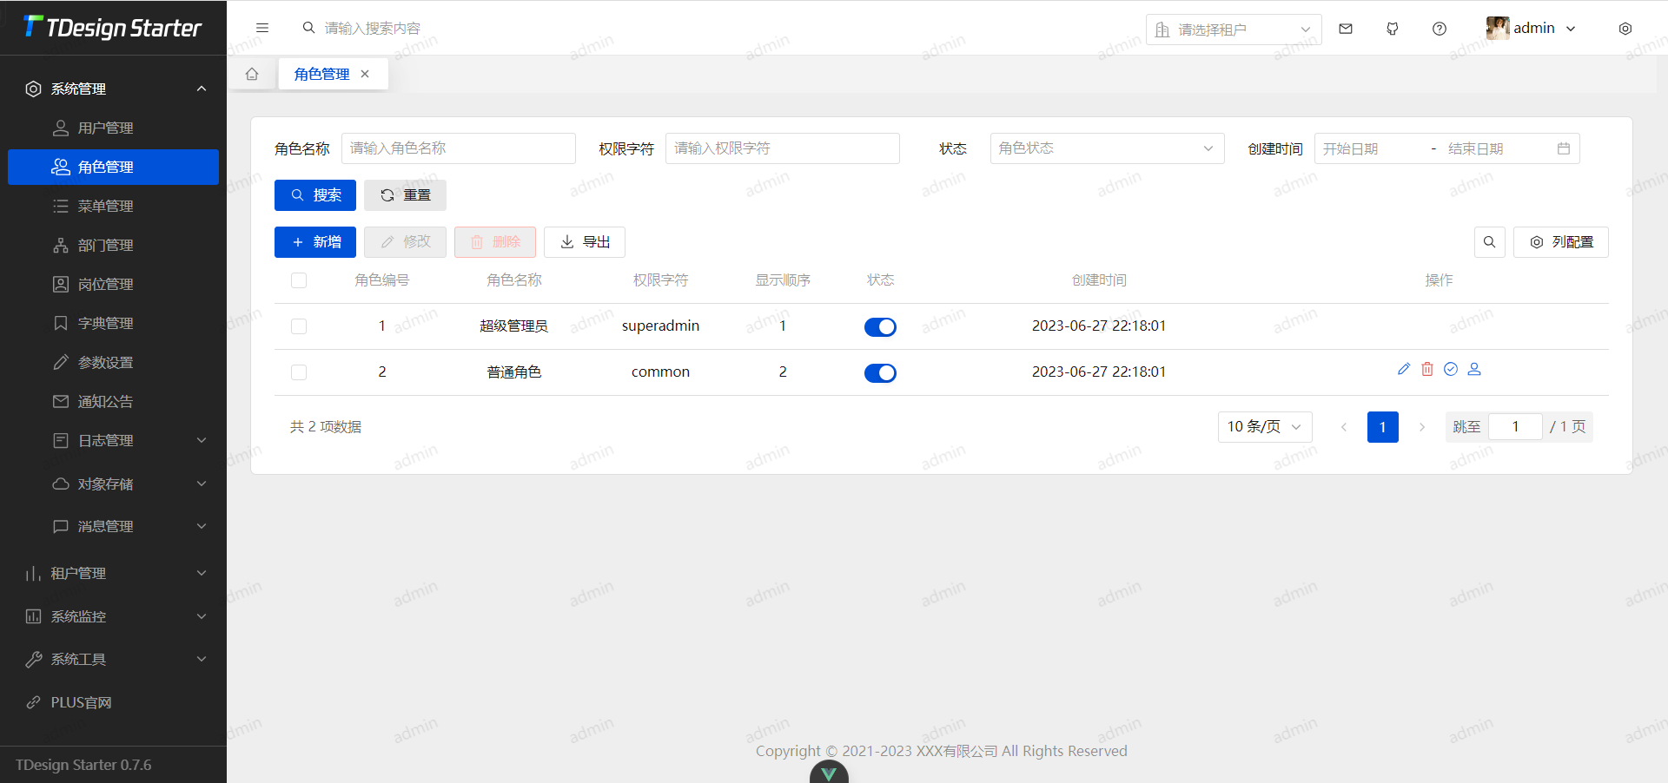This screenshot has height=783, width=1668.
Task: Click the help question mark icon
Action: 1440,28
